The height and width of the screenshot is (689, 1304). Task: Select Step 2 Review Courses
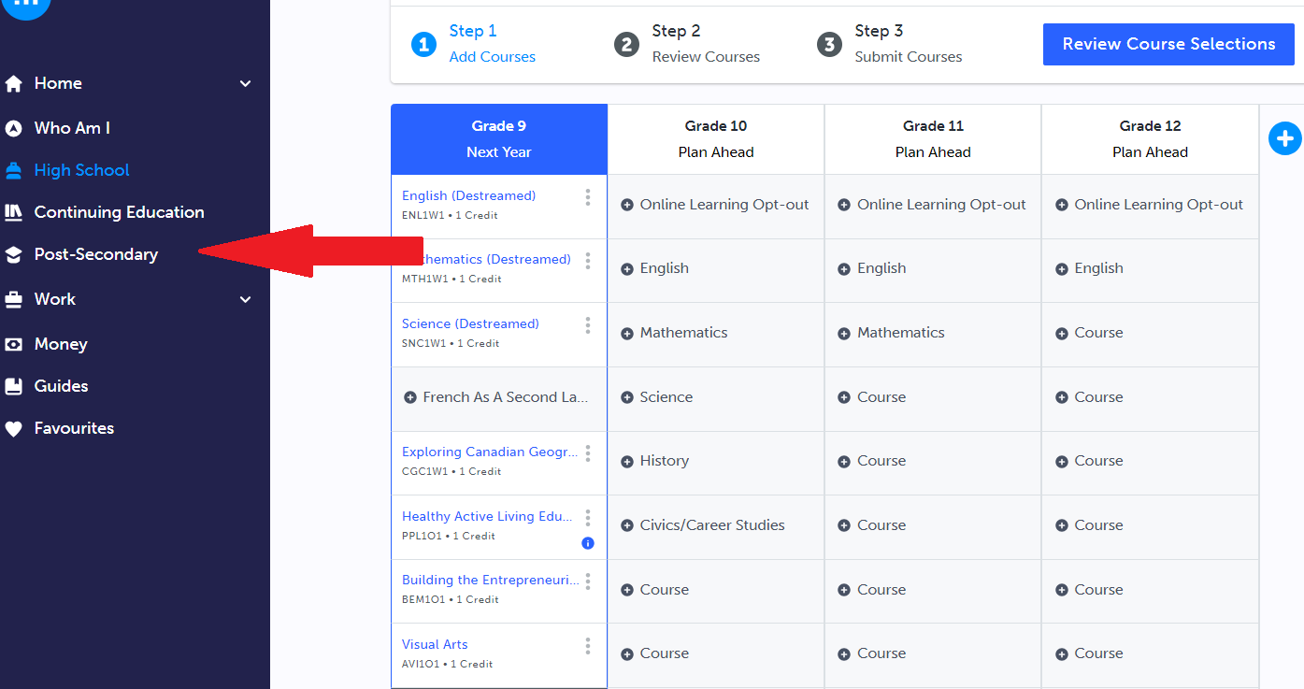[x=687, y=44]
